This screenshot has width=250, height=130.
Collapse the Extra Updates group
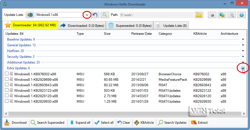click(x=243, y=68)
